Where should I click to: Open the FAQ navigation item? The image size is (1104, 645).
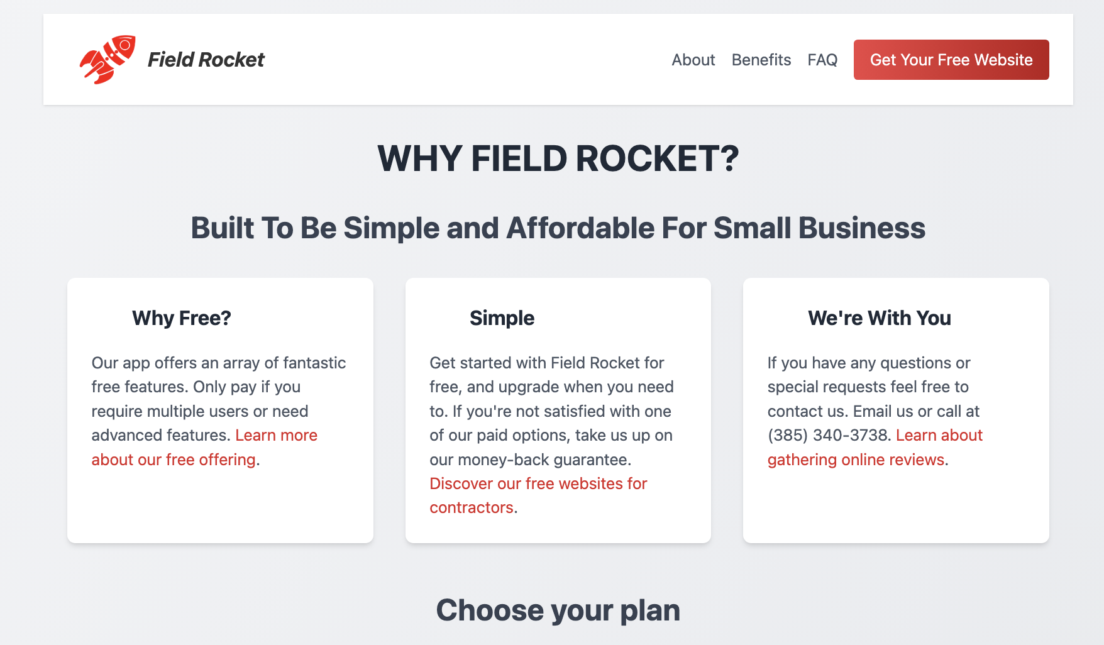coord(822,60)
